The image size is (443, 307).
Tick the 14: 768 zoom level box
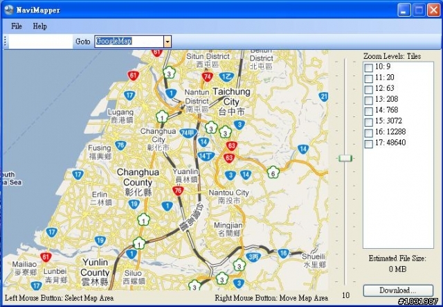[x=369, y=111]
